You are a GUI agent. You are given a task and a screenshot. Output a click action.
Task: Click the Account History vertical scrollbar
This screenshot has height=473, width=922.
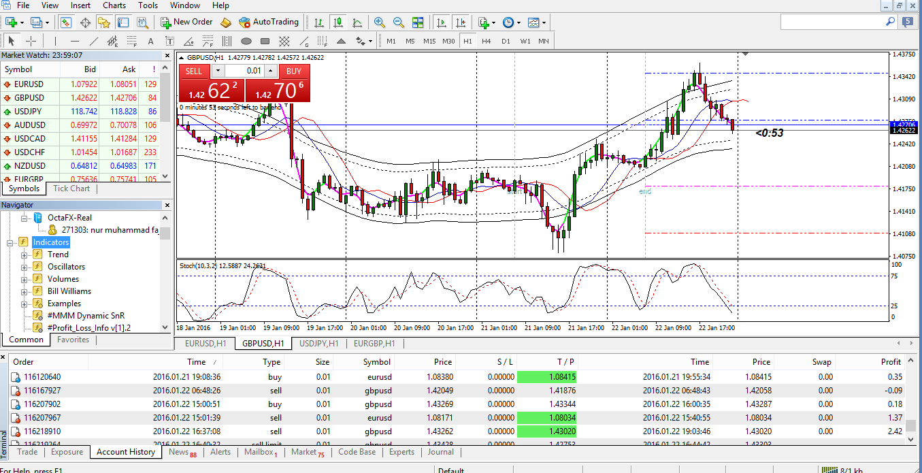point(910,400)
